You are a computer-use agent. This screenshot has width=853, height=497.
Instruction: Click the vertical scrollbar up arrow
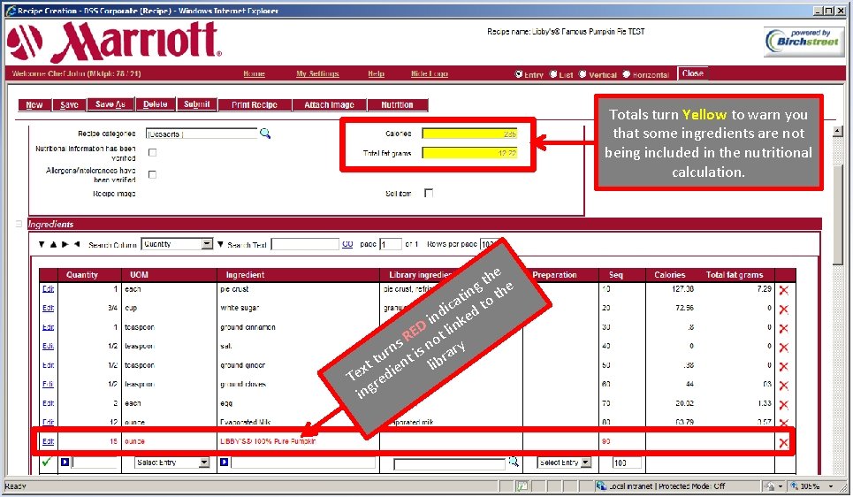pos(838,131)
